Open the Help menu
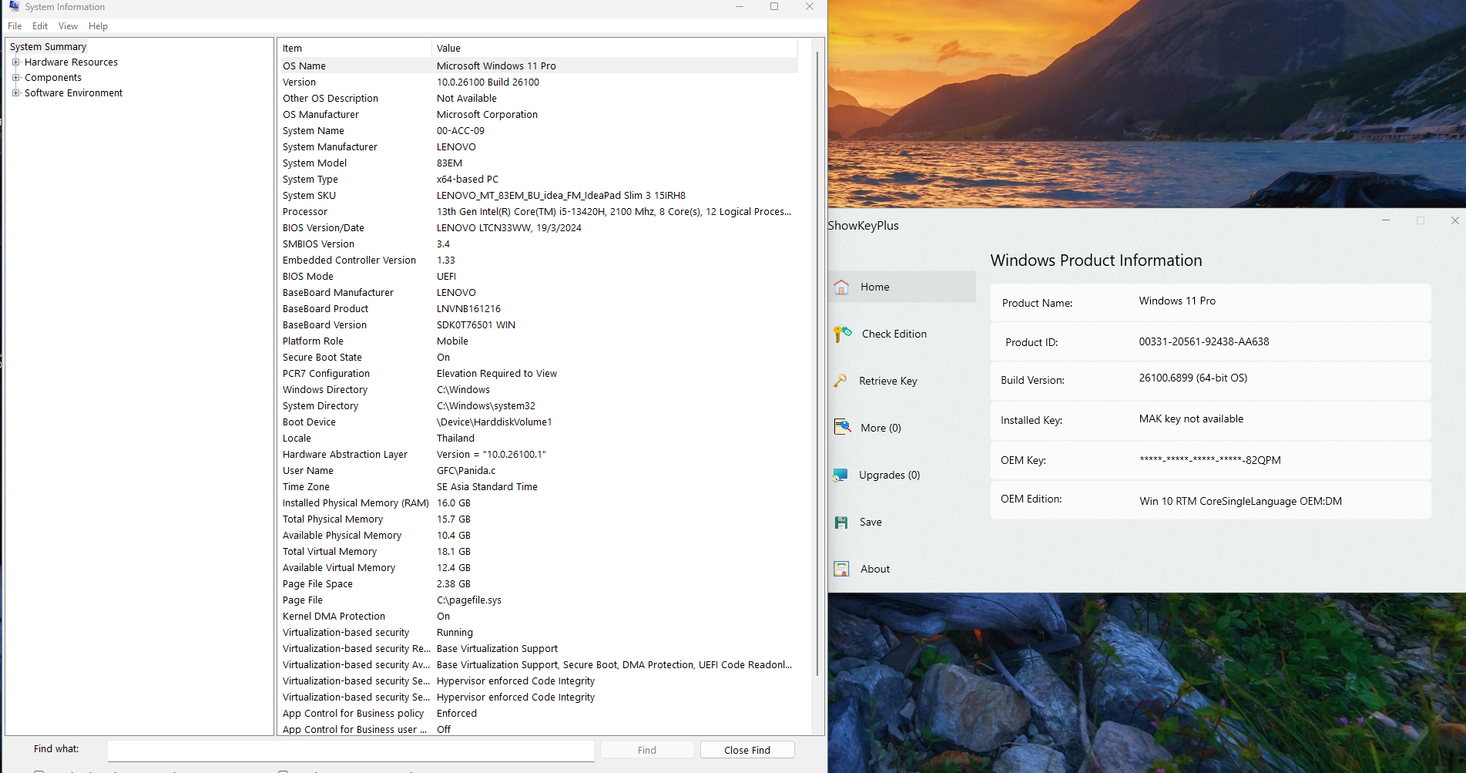This screenshot has height=773, width=1466. click(98, 26)
